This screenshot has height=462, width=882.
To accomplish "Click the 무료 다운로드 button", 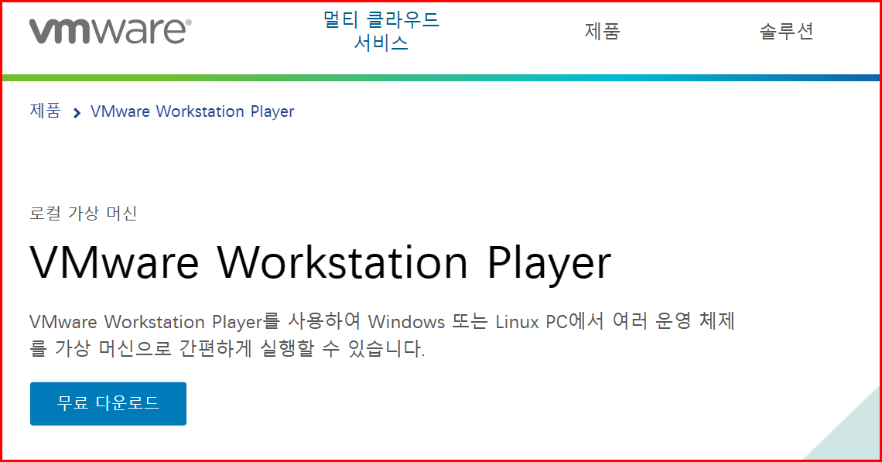I will pyautogui.click(x=108, y=403).
